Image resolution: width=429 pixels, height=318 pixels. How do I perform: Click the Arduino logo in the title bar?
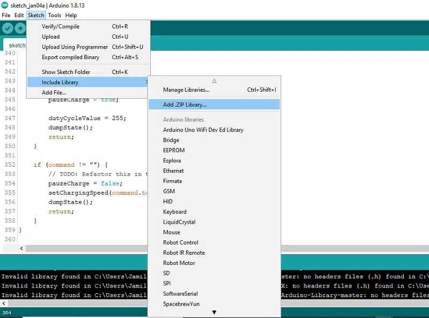point(6,5)
